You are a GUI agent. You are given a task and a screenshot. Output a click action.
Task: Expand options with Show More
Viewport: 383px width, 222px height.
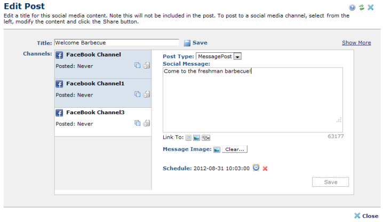click(x=356, y=43)
